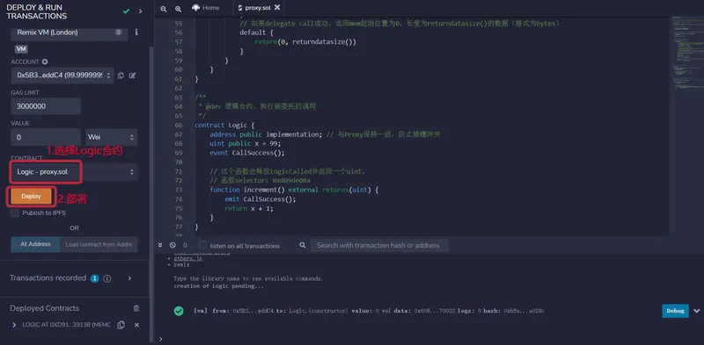Click the orange Deploy button
This screenshot has width=704, height=345.
click(x=31, y=197)
